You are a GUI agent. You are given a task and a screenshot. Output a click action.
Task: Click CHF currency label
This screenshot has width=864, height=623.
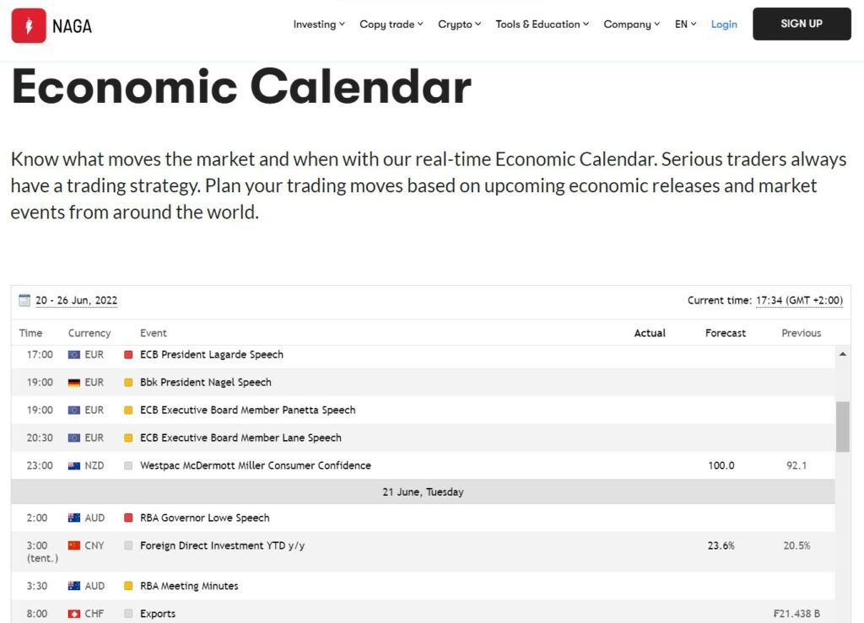(x=94, y=614)
